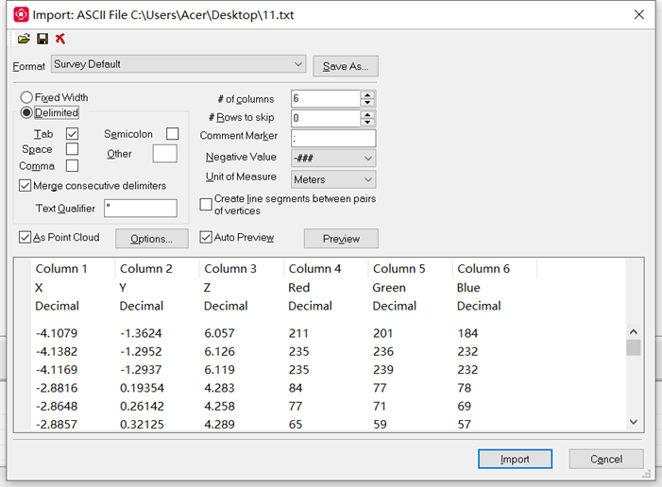
Task: Uncheck Merge consecutive delimiters
Action: (25, 186)
